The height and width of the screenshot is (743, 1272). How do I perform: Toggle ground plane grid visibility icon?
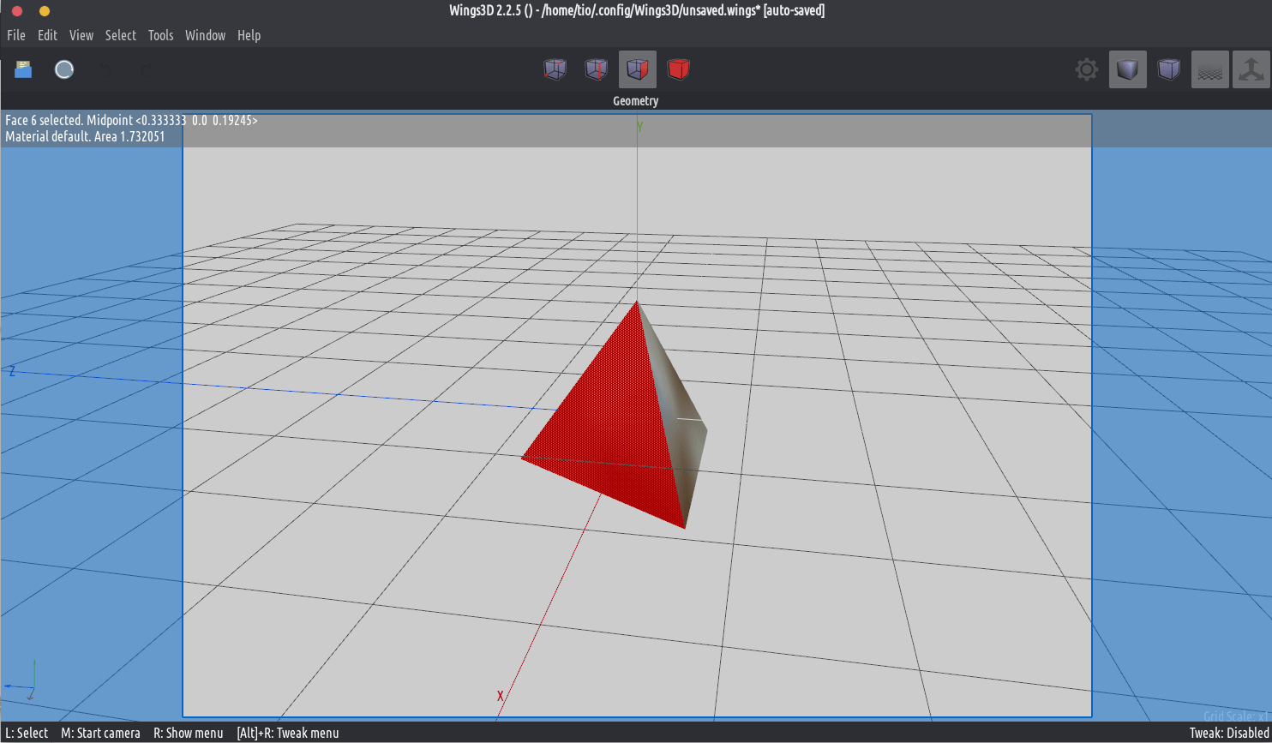pos(1210,69)
